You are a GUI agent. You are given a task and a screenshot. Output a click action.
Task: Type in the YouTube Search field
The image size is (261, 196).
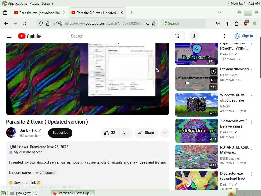tap(118, 36)
